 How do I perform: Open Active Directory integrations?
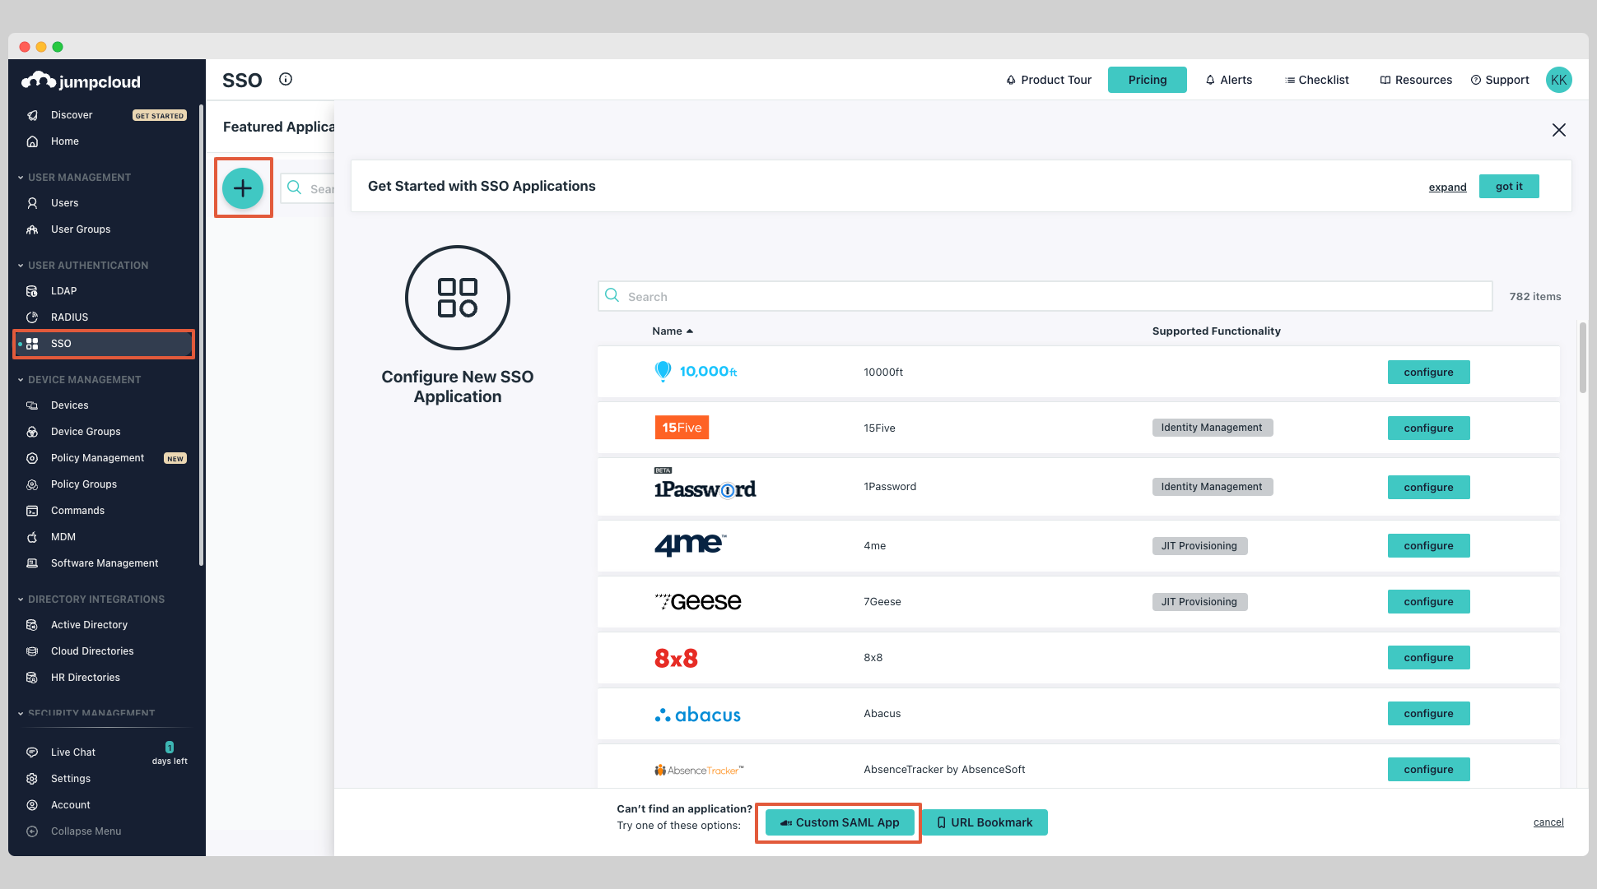(89, 624)
